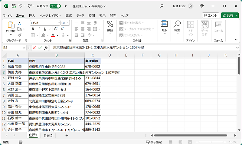Viewport: 242px width, 145px height.
Task: Open the 挿入 (Insert) ribbon tab
Action: pyautogui.click(x=32, y=15)
